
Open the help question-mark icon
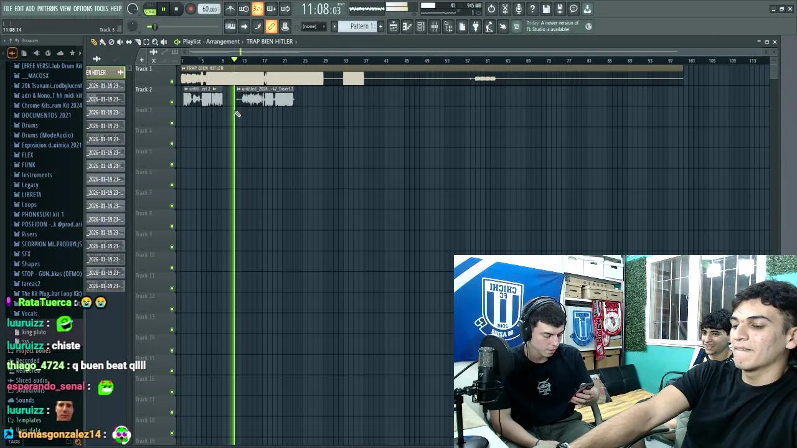coord(532,9)
